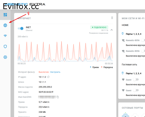
Task: Click the gateway value 10.1.1.1
Action: [x=42, y=82]
